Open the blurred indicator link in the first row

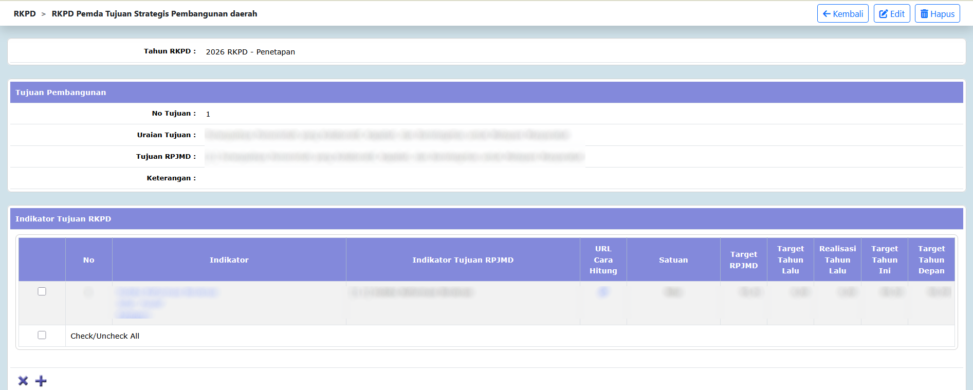167,292
